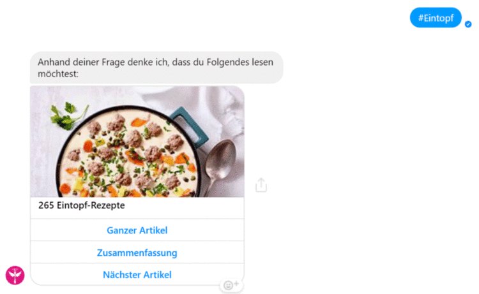Viewport: 479px width, 294px height.
Task: Open the full article via 'Ganzer Artikel'
Action: click(x=137, y=230)
